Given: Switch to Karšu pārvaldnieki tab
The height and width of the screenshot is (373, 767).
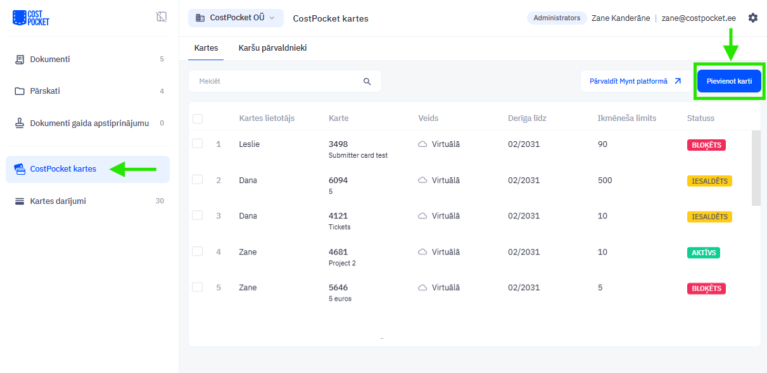Looking at the screenshot, I should coord(272,48).
